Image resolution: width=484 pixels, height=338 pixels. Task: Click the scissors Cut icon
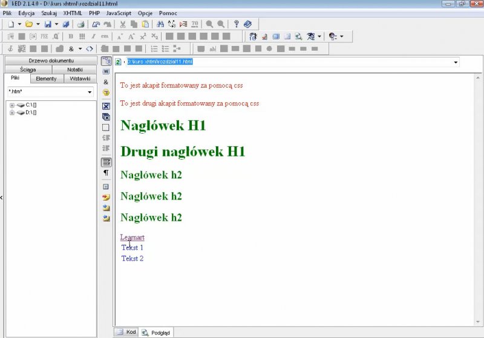(x=123, y=24)
